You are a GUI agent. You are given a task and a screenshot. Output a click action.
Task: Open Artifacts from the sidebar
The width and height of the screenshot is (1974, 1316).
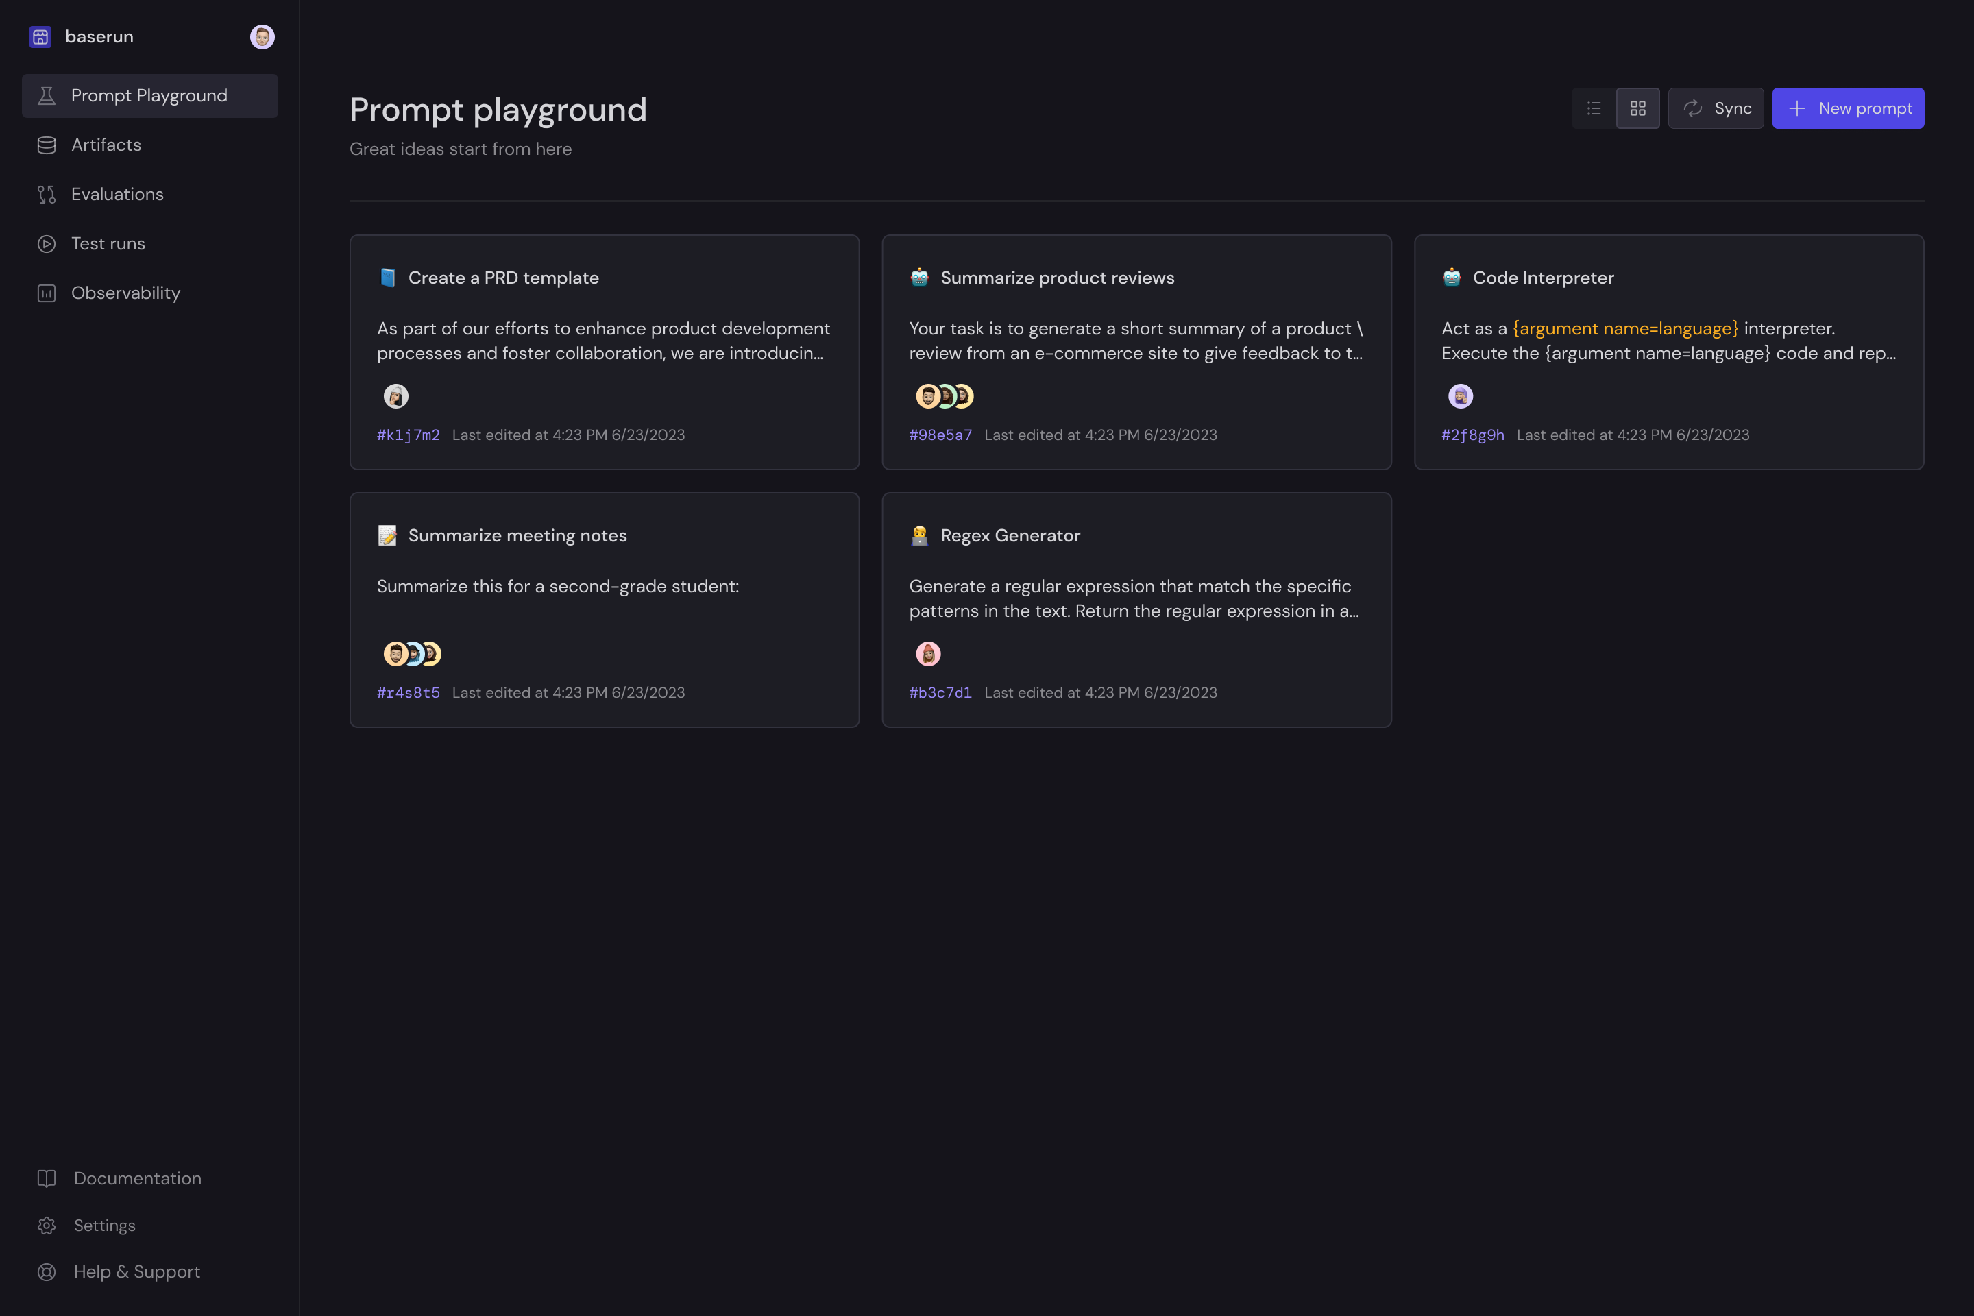pos(106,145)
